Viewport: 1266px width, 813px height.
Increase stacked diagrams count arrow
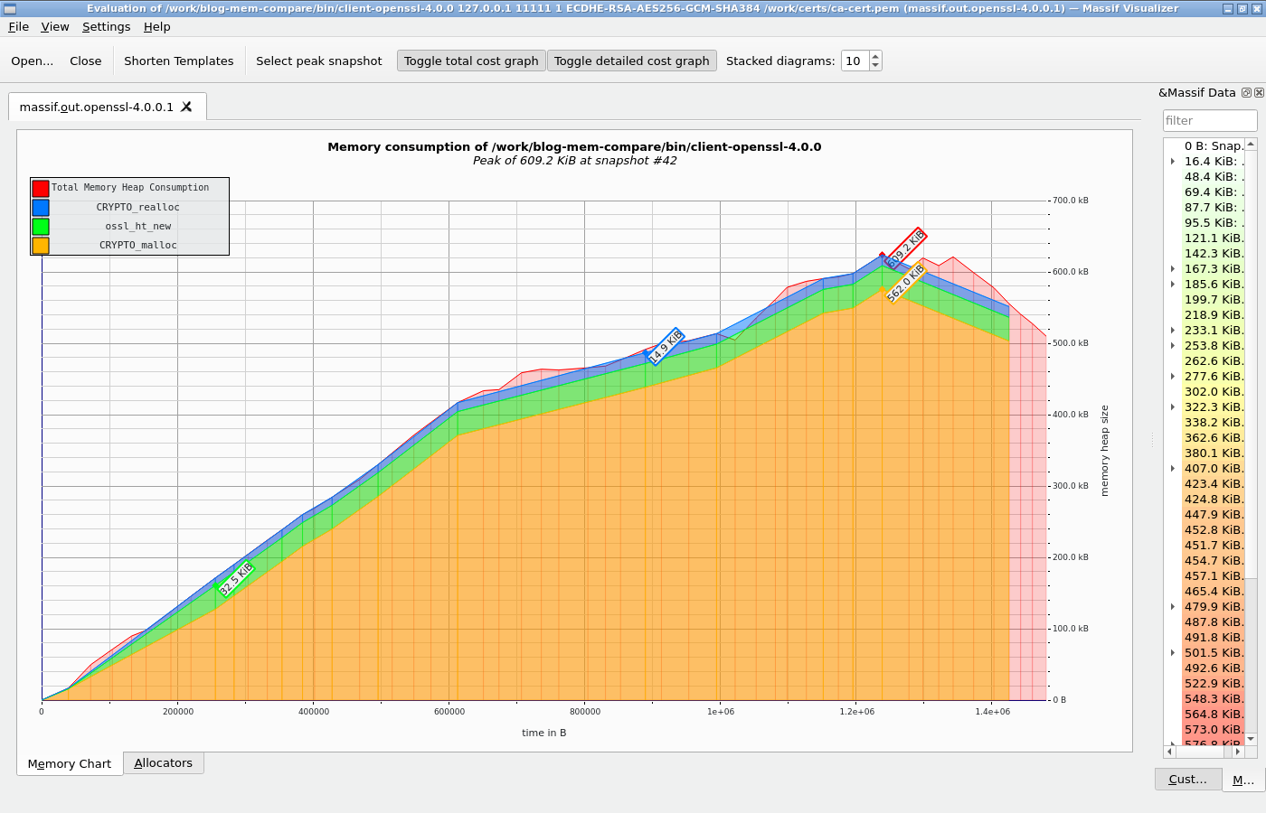click(874, 56)
